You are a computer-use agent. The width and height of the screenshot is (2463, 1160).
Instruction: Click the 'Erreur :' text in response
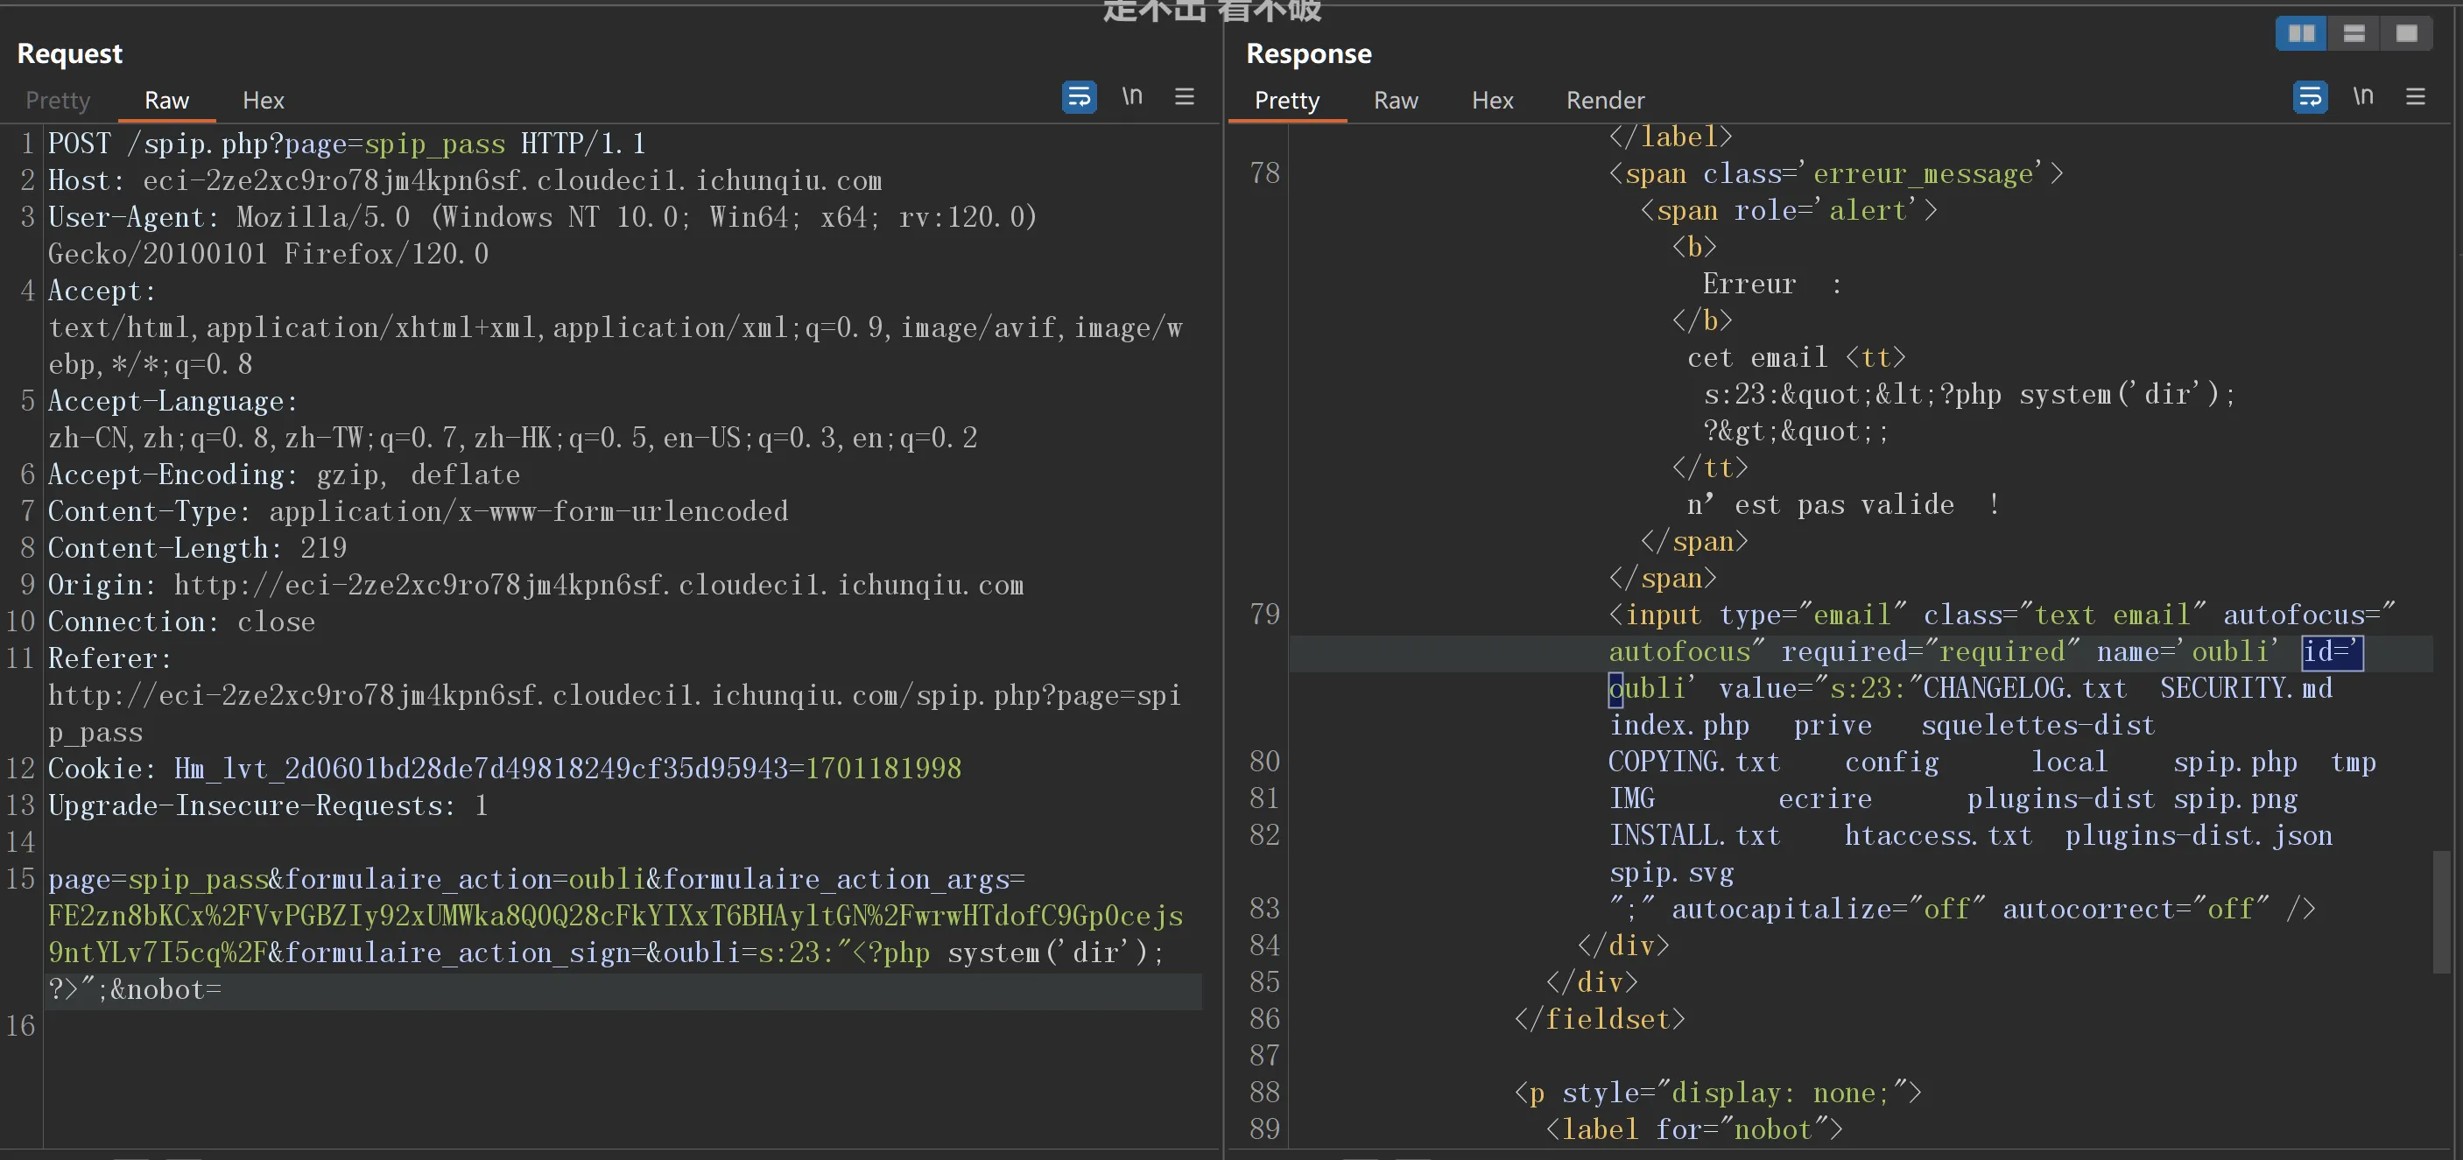point(1771,284)
